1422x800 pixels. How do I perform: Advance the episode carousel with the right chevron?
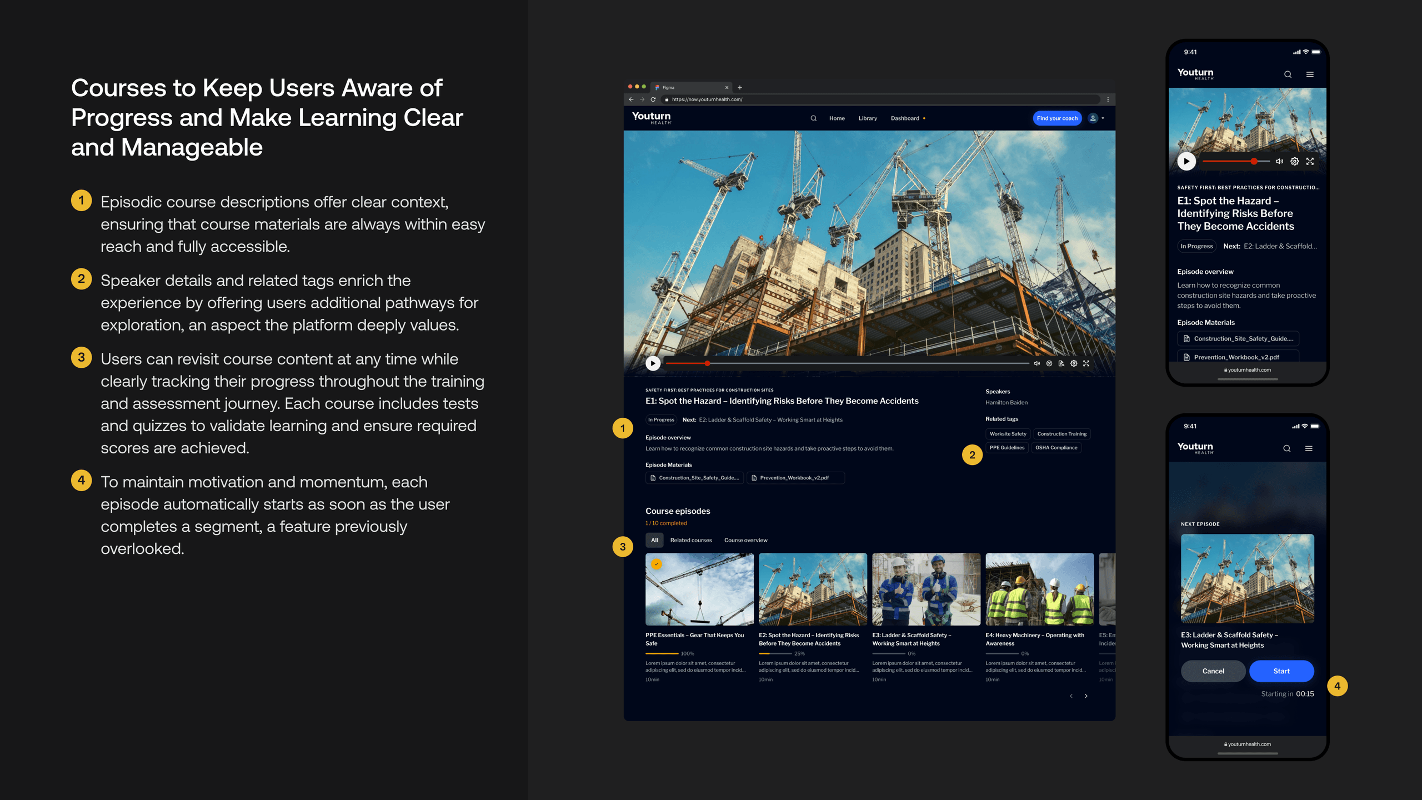tap(1086, 696)
